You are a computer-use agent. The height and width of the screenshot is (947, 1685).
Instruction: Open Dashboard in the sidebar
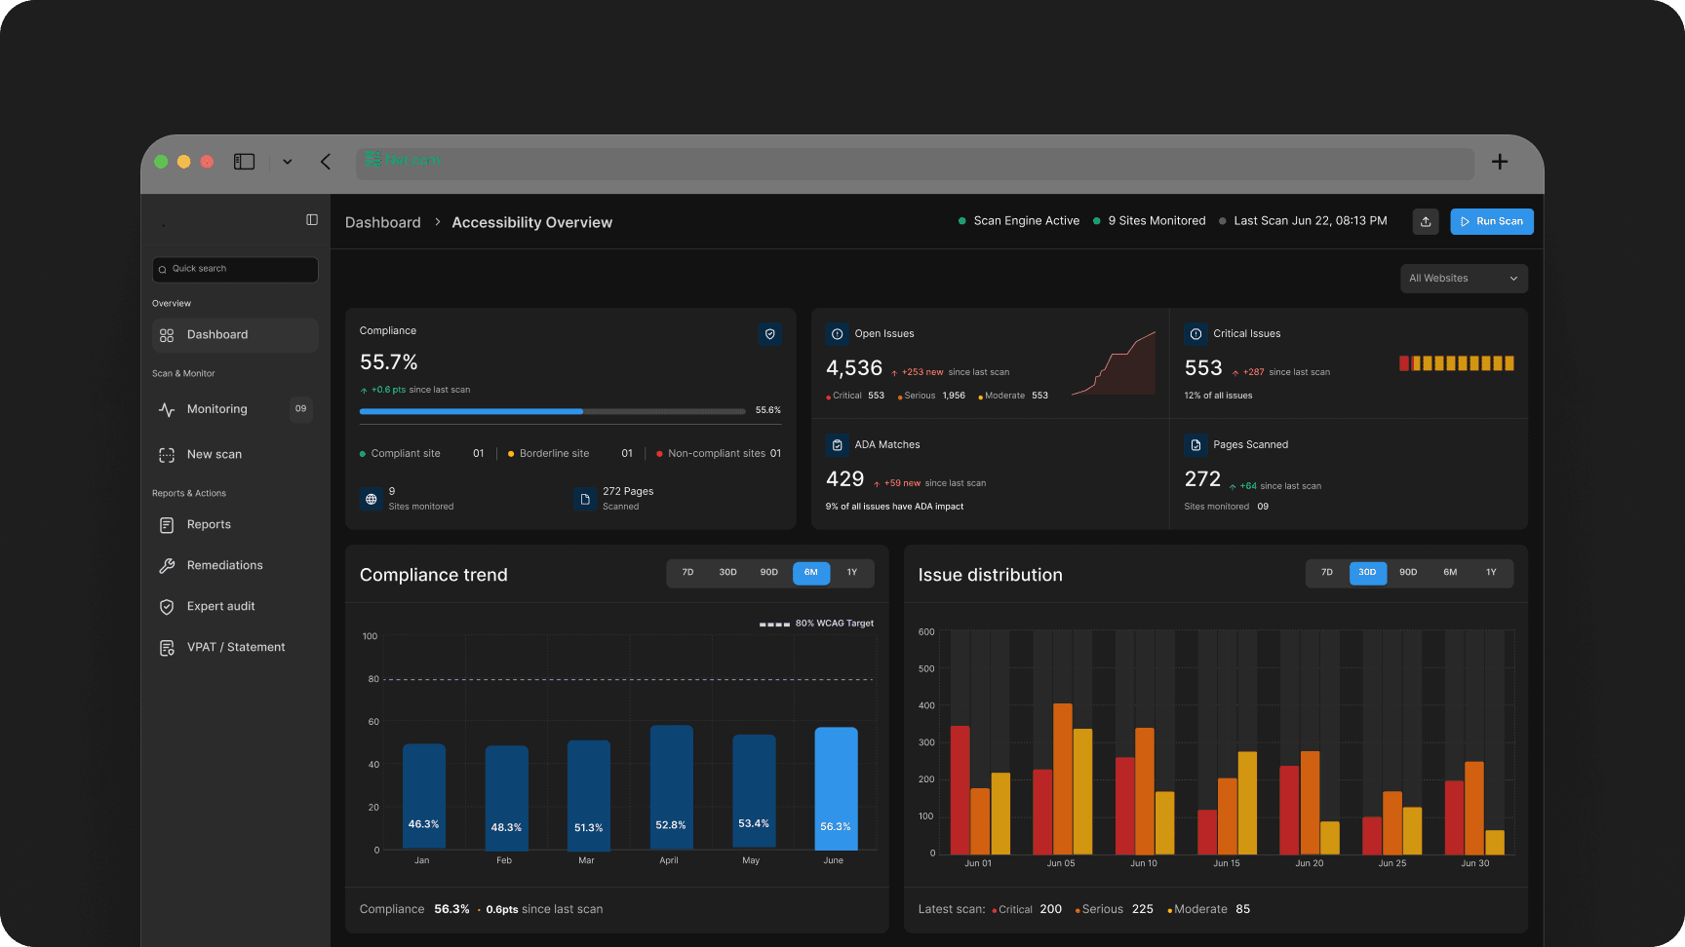(x=235, y=335)
